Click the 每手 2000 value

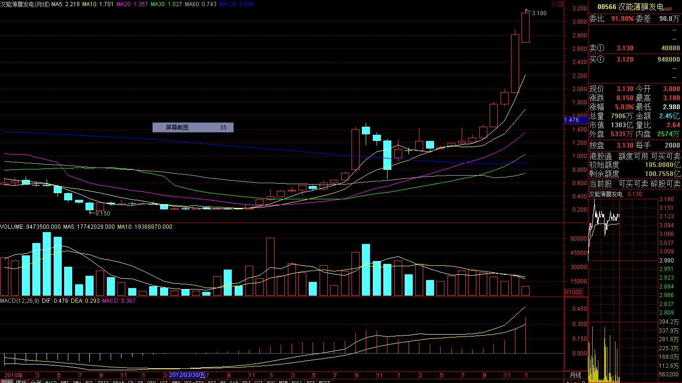(x=672, y=145)
